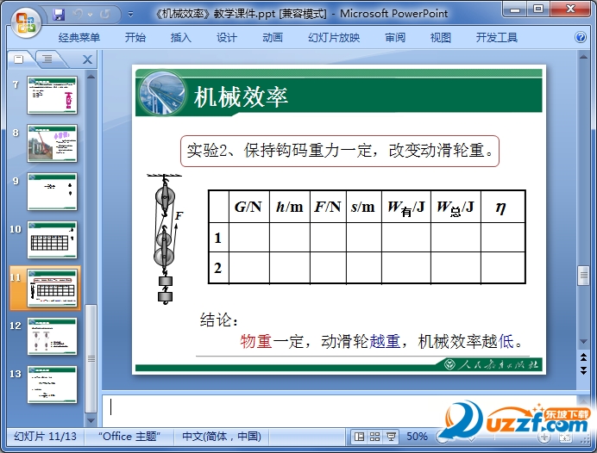Save the presentation with the floppy icon
597x453 pixels.
[59, 15]
